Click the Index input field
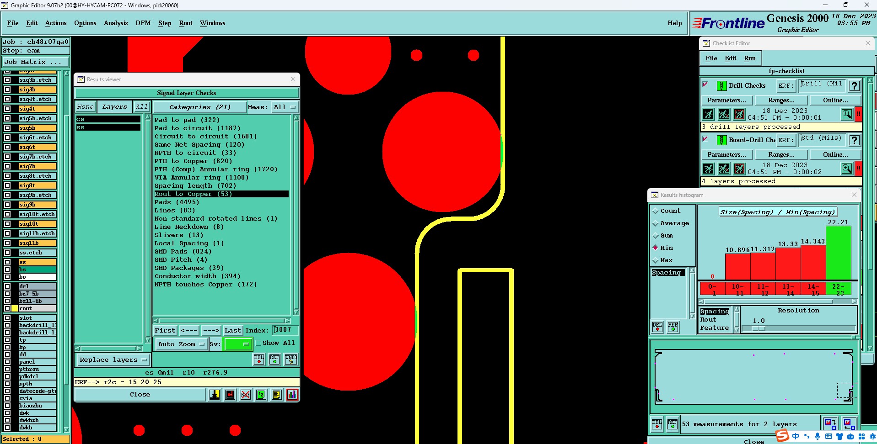This screenshot has height=444, width=877. pyautogui.click(x=285, y=330)
